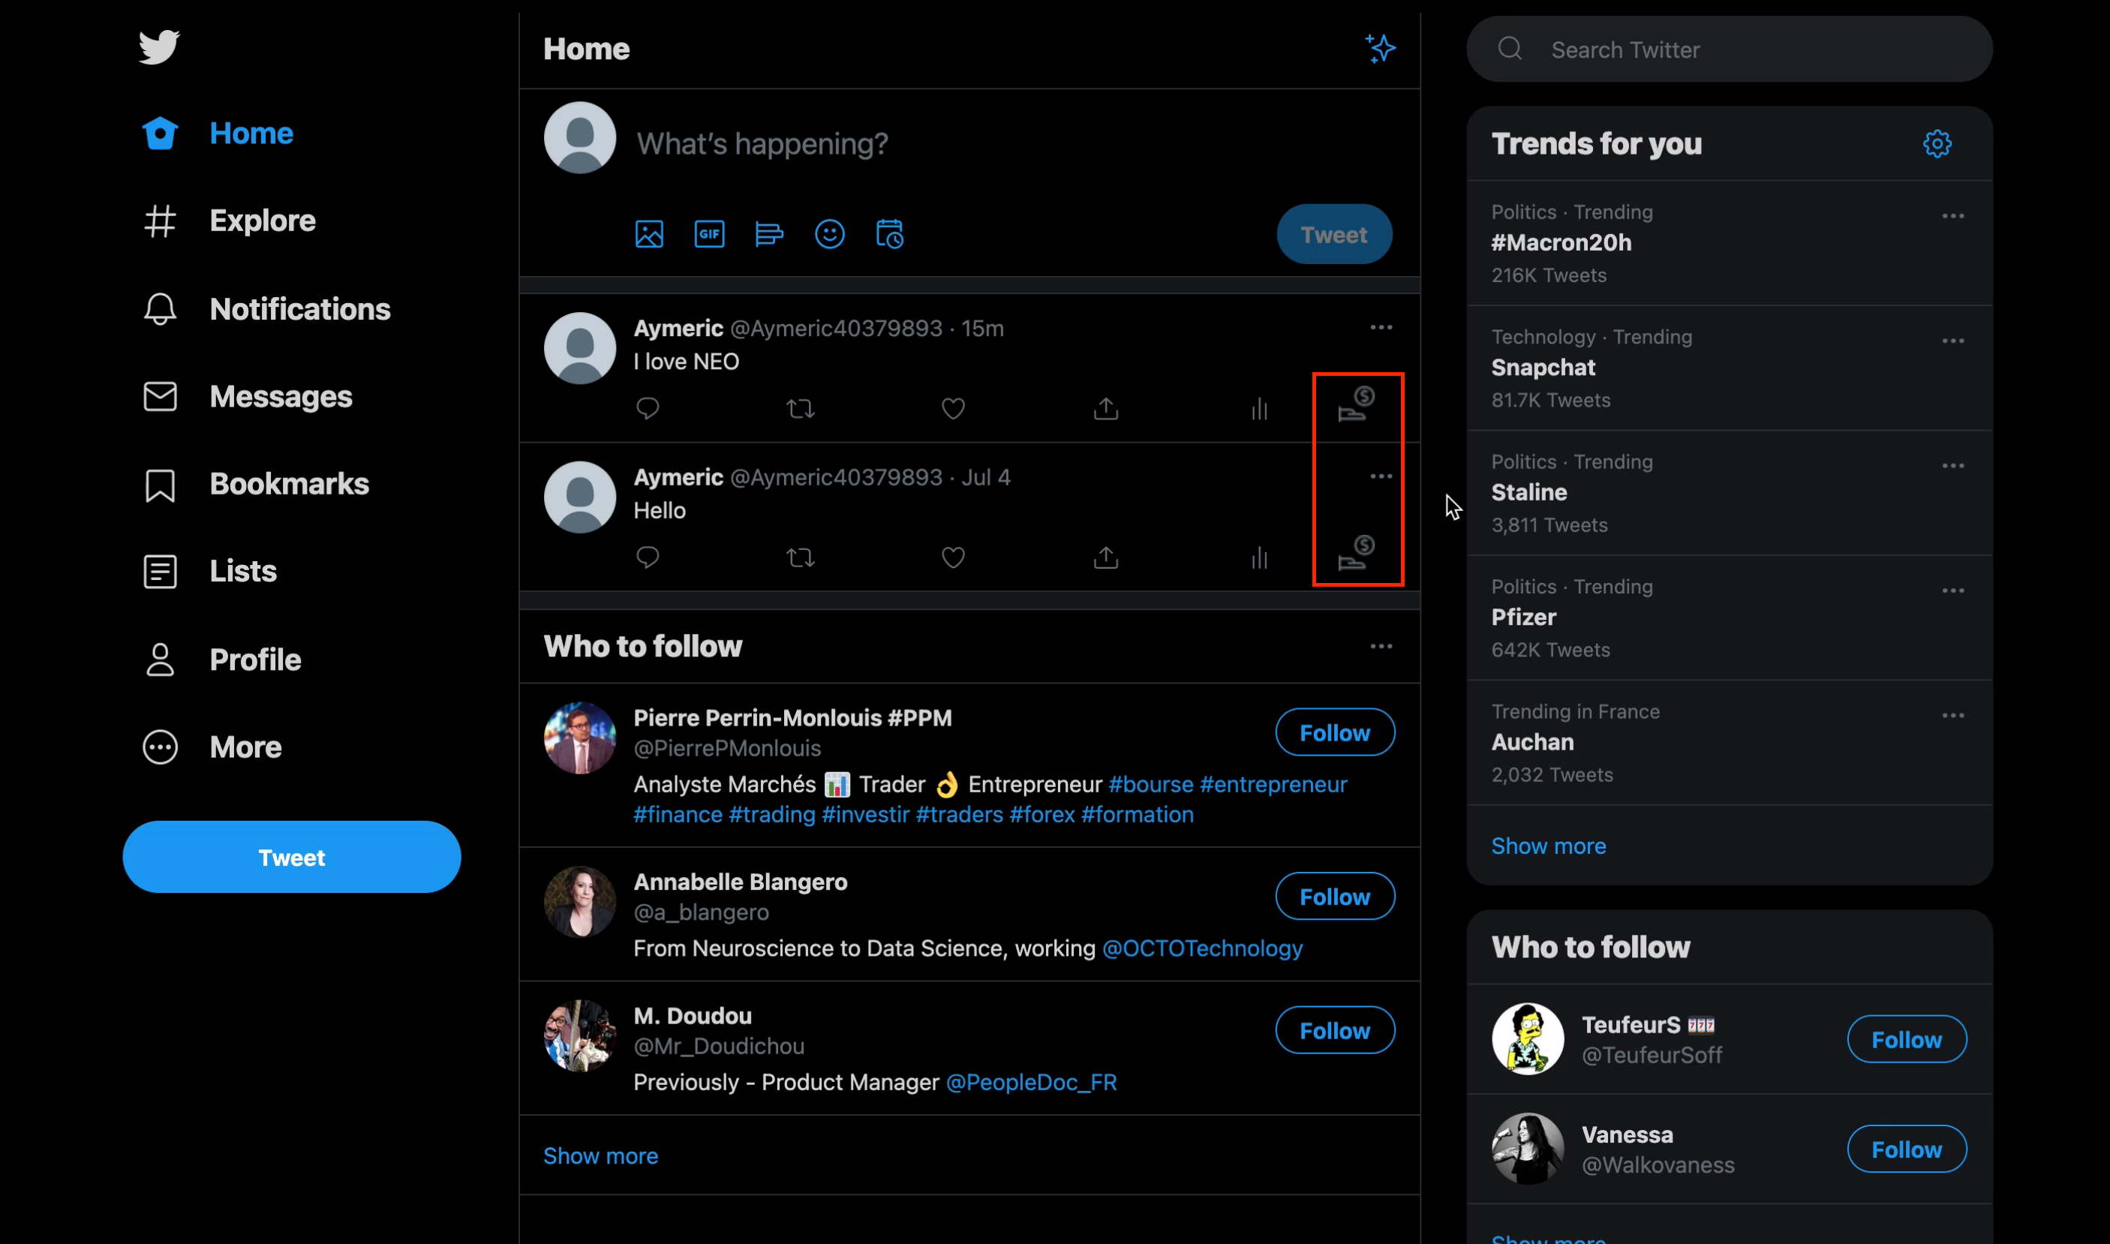Viewport: 2110px width, 1244px height.
Task: Click the large blue Tweet sidebar button
Action: click(x=291, y=857)
